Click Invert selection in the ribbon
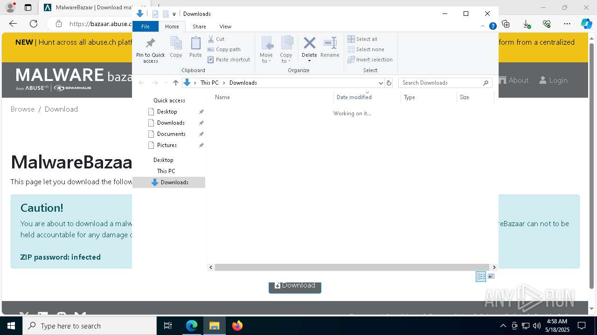Image resolution: width=597 pixels, height=335 pixels. [370, 60]
